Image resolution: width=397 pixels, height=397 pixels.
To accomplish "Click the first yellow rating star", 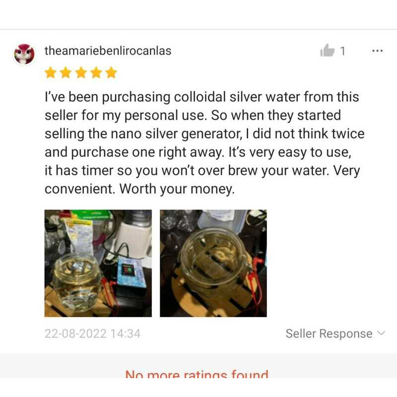I will pos(51,72).
